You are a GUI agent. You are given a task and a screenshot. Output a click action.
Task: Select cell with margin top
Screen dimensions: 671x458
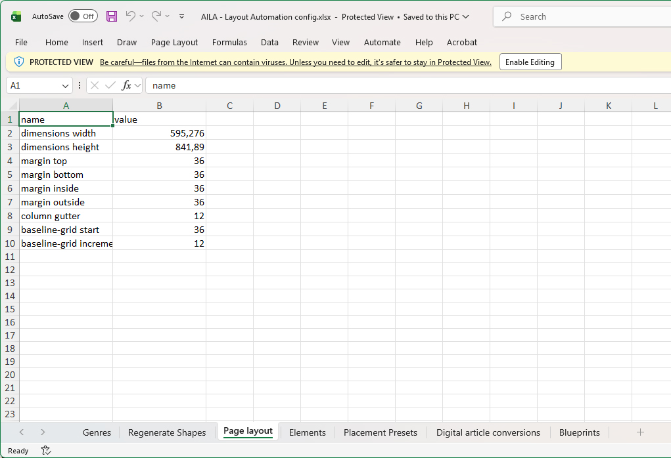(x=66, y=161)
